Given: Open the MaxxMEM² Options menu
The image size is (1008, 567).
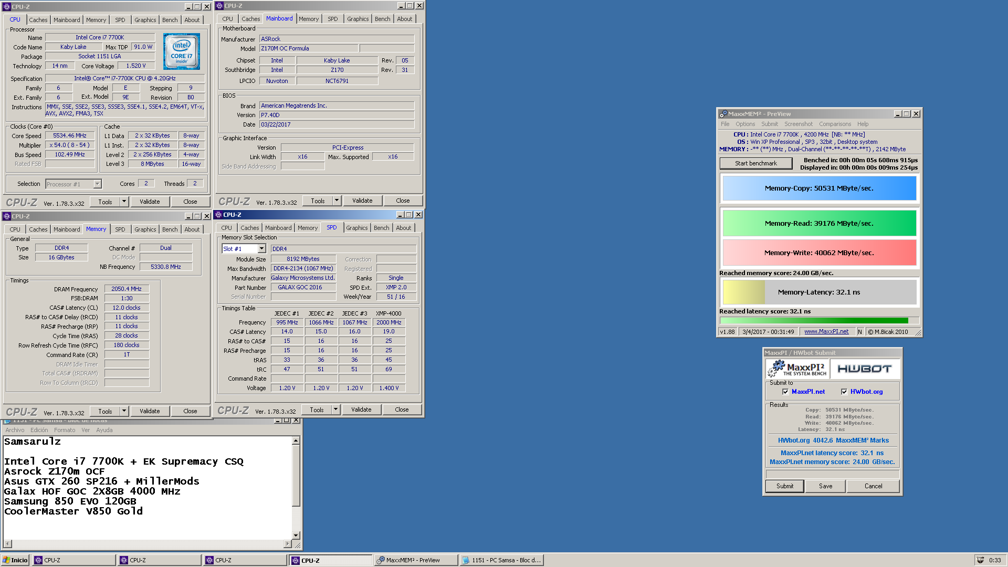Looking at the screenshot, I should 745,124.
